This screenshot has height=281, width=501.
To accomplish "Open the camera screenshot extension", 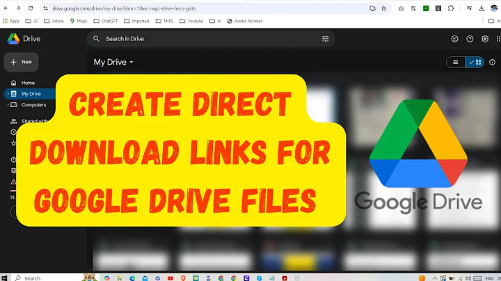I will 401,8.
